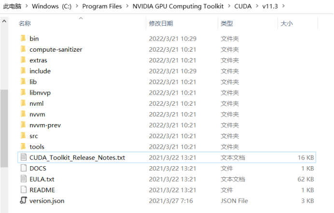Viewport: 334px width, 213px height.
Task: Navigate to 此电脑 in the address bar
Action: tap(13, 6)
